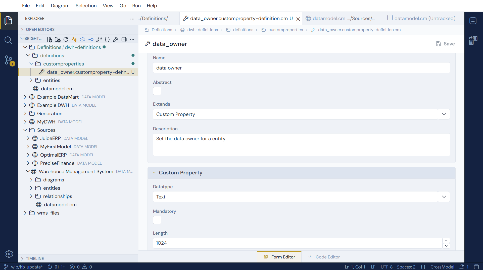Click the New Folder icon in explorer toolbar
The height and width of the screenshot is (270, 483).
pyautogui.click(x=58, y=39)
